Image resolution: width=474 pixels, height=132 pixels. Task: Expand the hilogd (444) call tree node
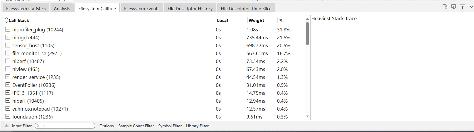click(8, 37)
